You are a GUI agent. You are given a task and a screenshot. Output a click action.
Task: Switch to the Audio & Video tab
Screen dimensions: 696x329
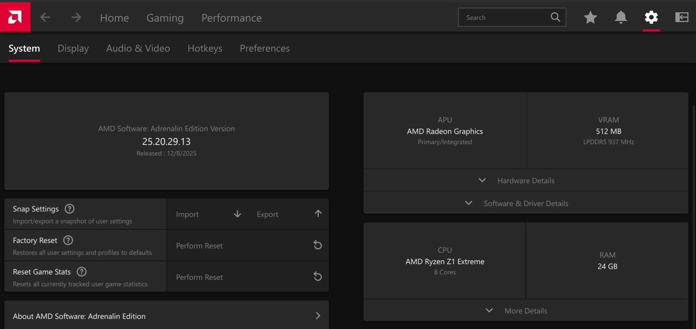tap(138, 48)
